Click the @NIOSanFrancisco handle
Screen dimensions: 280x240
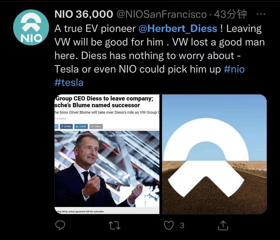pos(161,14)
